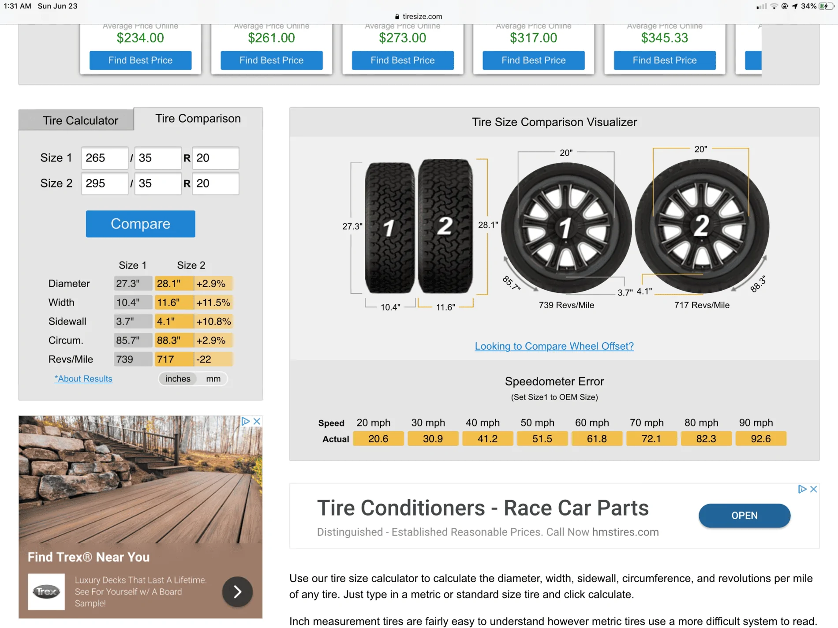Click Find Best Price under $345.33

(x=665, y=60)
